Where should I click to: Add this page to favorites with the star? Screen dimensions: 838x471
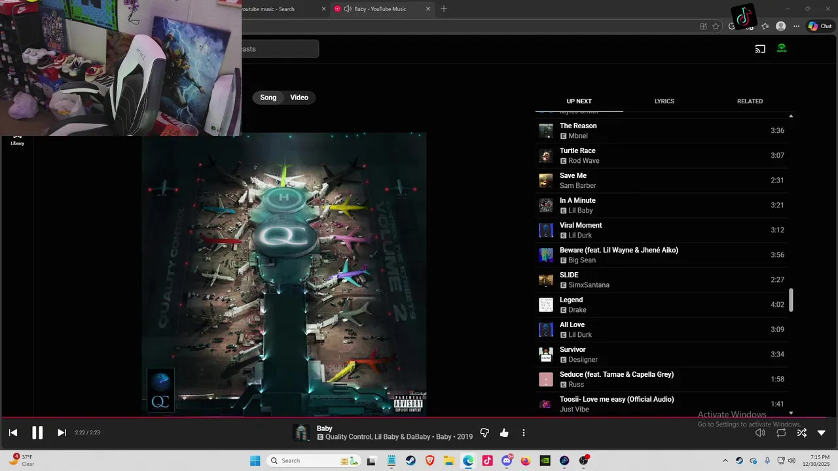coord(716,26)
